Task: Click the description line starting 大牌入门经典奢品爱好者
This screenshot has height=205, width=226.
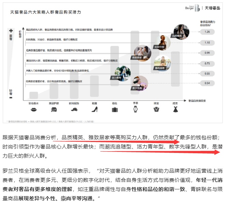Action: 57,70
